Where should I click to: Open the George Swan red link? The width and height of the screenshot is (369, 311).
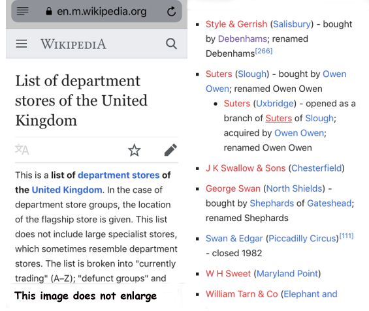point(233,188)
